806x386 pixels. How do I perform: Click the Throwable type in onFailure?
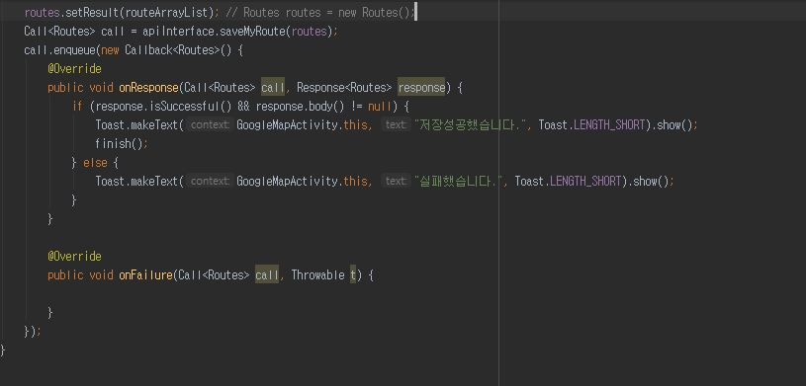317,275
